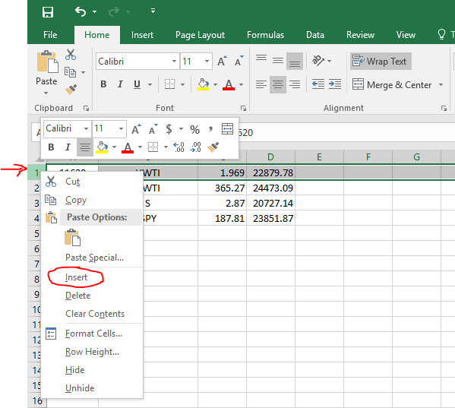Expand the Merge & Center dropdown arrow
Viewport: 455px width, 408px height.
441,85
